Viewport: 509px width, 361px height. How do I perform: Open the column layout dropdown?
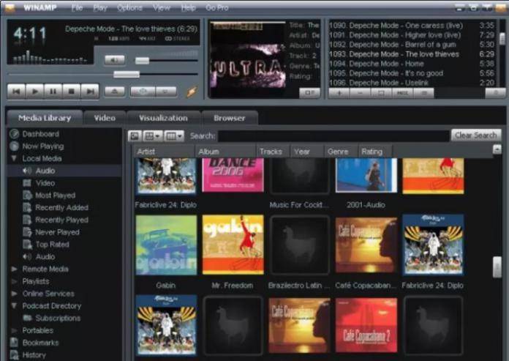tap(174, 136)
